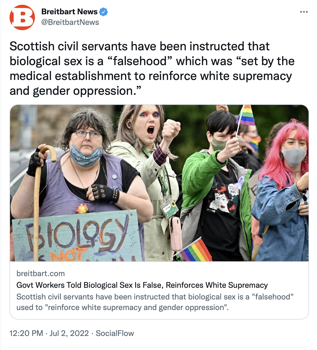
Task: Open the Breitbart News display name link
Action: click(x=70, y=12)
